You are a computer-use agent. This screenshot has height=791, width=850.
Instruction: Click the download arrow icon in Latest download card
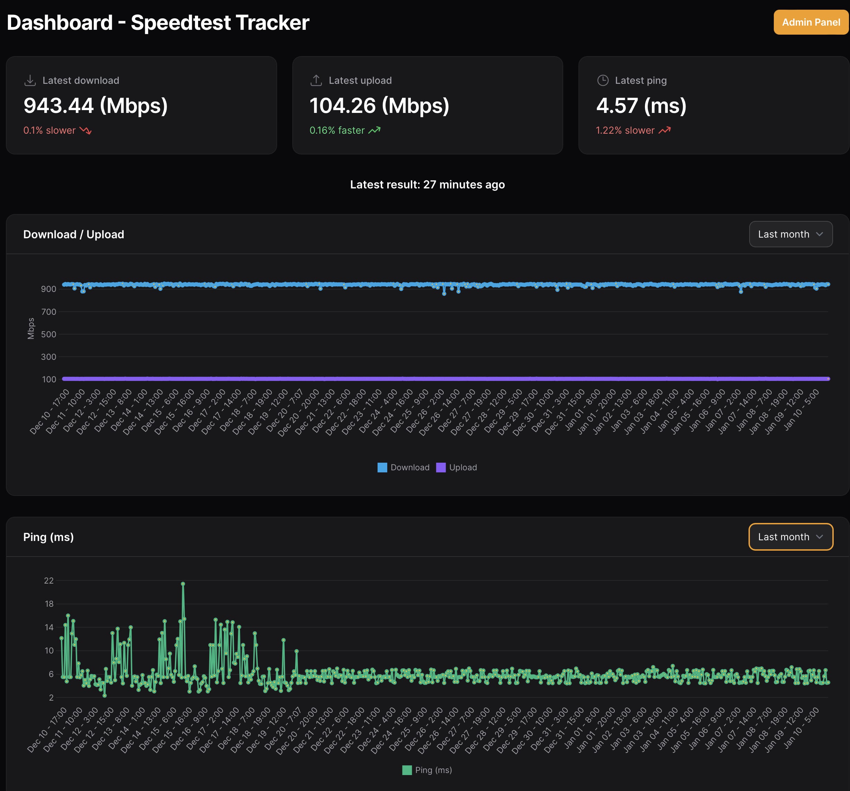30,80
